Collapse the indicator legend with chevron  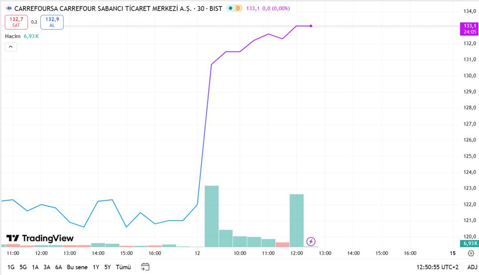[11, 46]
